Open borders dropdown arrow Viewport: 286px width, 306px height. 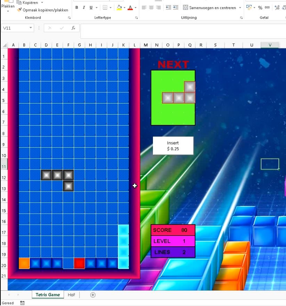pyautogui.click(x=111, y=8)
